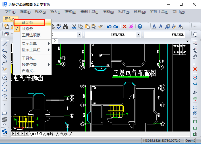Go to last layout tab arrow

pos(27,134)
